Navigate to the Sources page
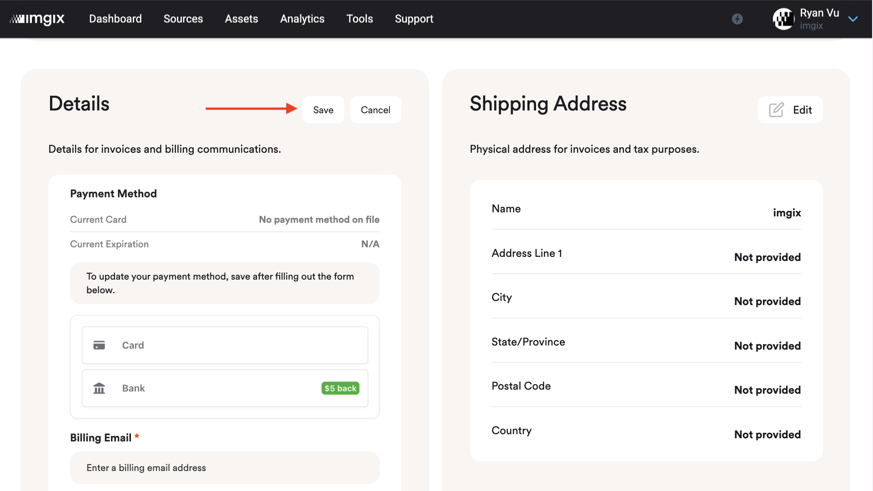The width and height of the screenshot is (873, 491). pyautogui.click(x=183, y=19)
